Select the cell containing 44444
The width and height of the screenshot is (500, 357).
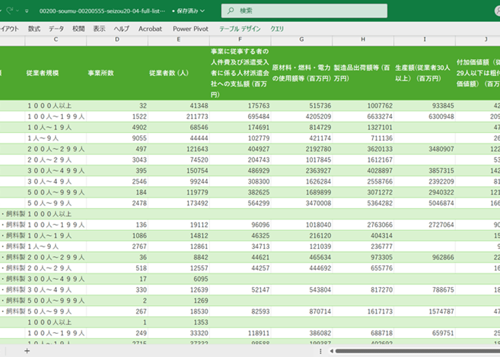[179, 138]
